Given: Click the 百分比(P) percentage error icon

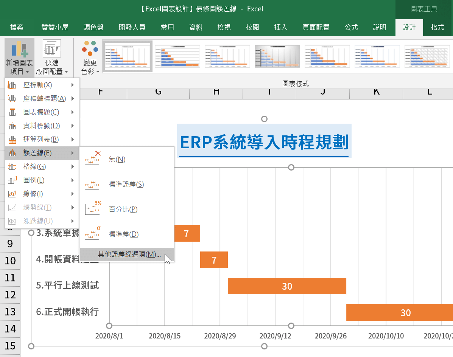Looking at the screenshot, I should click(x=93, y=208).
